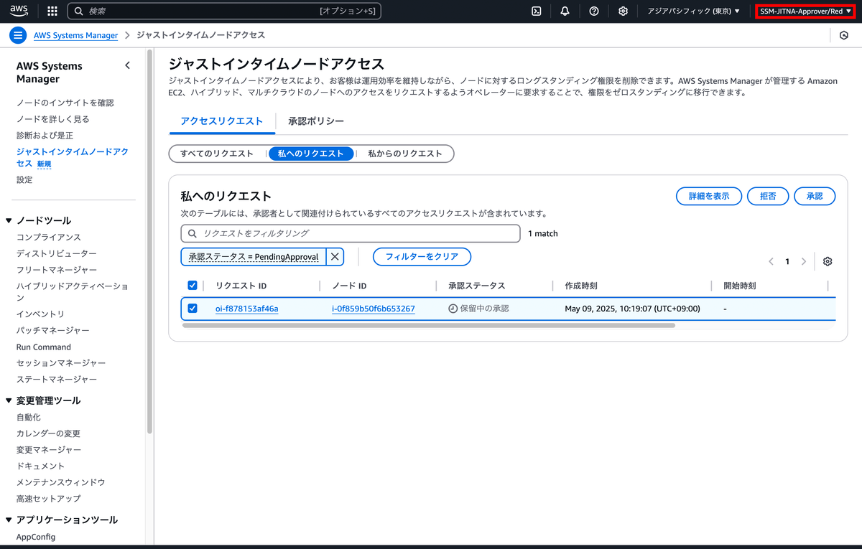Click the 承認ステータス column header
Screen dimensions: 862x549
tap(477, 286)
